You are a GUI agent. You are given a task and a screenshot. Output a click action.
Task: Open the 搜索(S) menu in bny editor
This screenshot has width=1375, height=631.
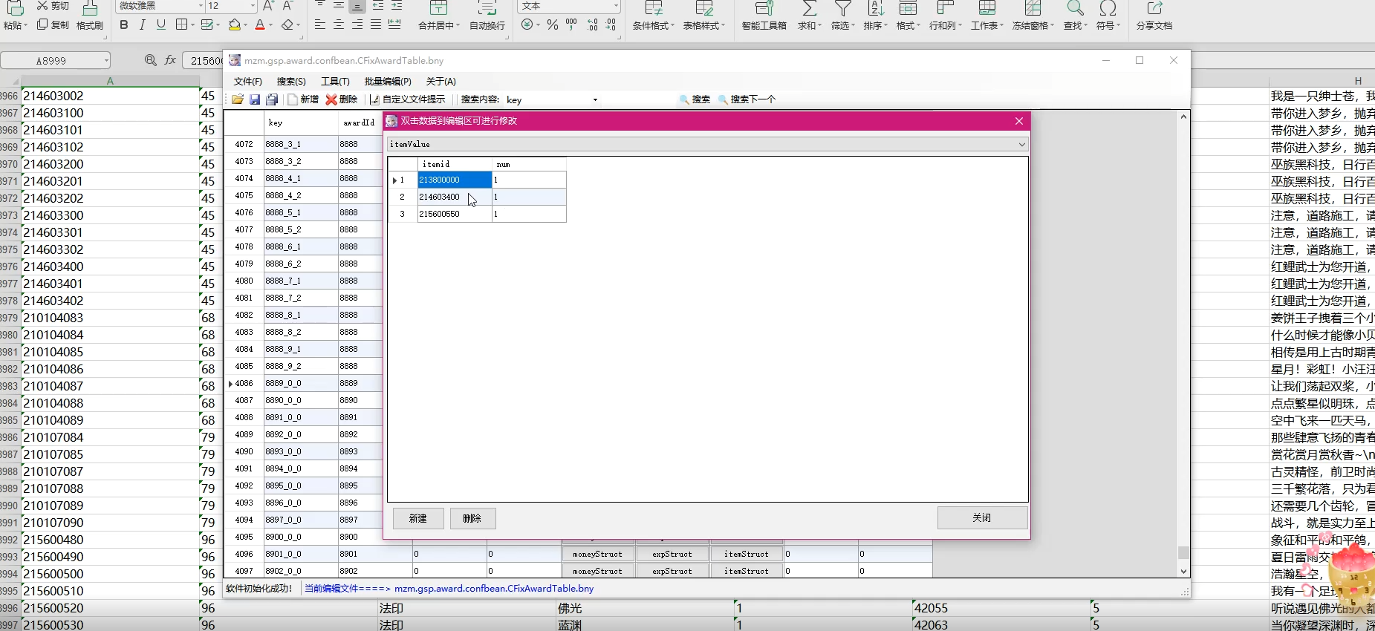pos(291,82)
